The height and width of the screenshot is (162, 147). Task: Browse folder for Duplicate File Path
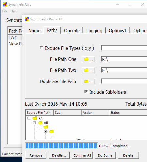89,81
